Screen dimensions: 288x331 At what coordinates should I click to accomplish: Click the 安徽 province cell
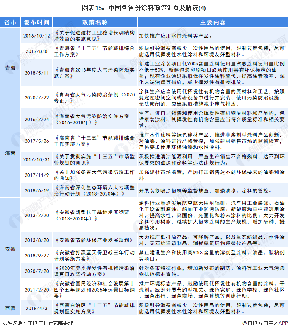tap(10, 249)
